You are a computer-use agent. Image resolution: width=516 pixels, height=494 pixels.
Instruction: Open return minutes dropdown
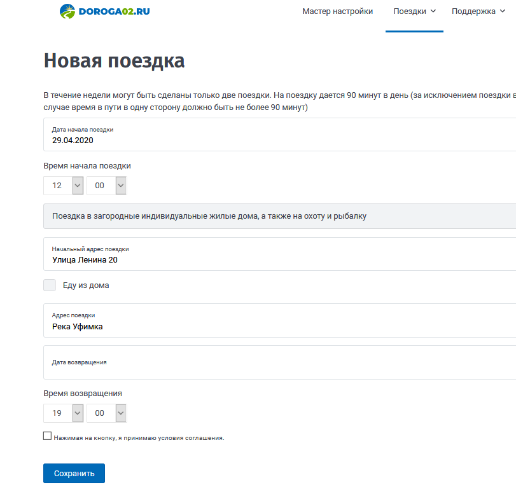107,413
